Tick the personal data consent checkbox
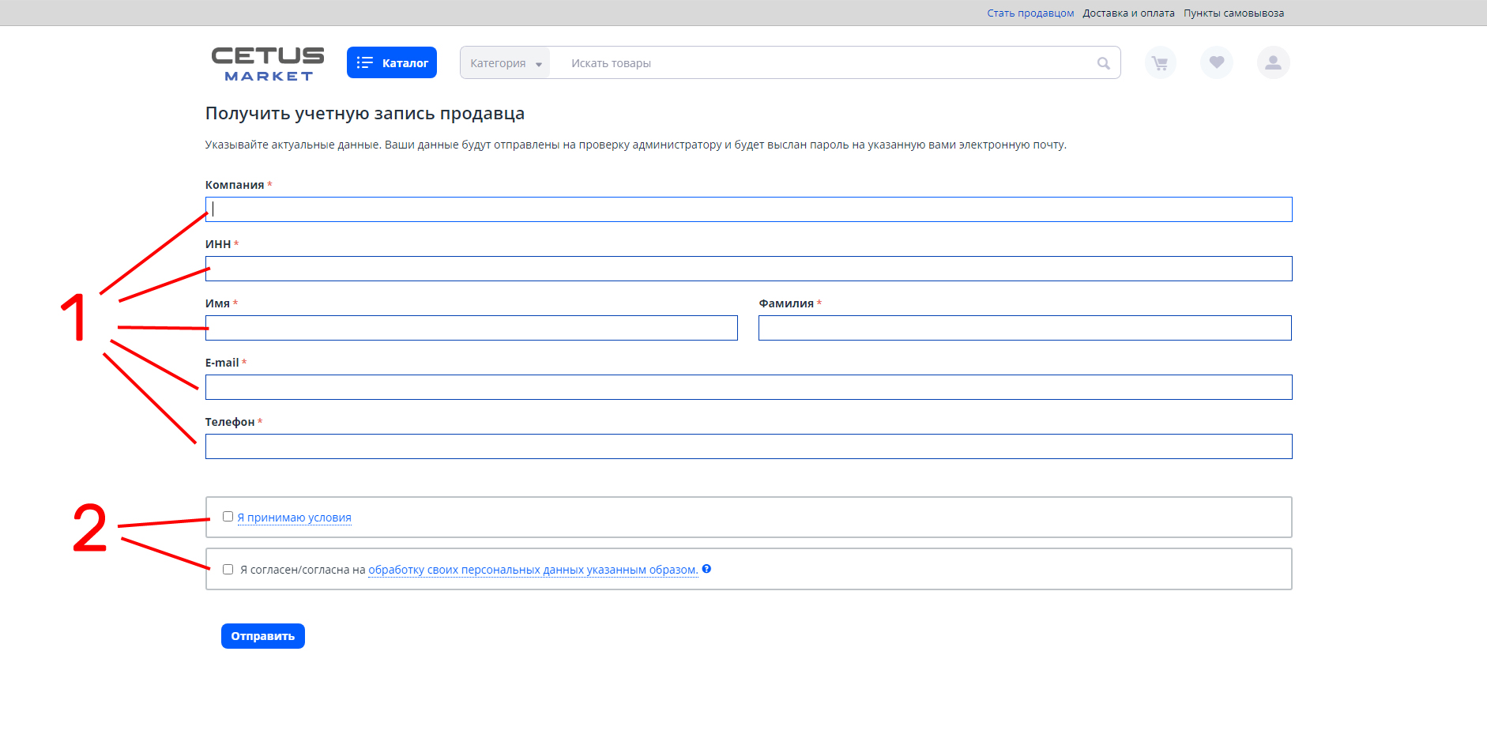The image size is (1487, 738). point(228,570)
